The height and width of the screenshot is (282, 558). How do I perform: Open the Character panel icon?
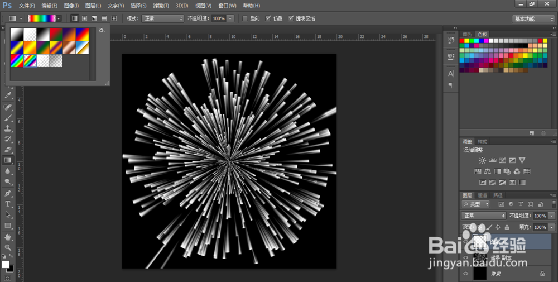[451, 74]
